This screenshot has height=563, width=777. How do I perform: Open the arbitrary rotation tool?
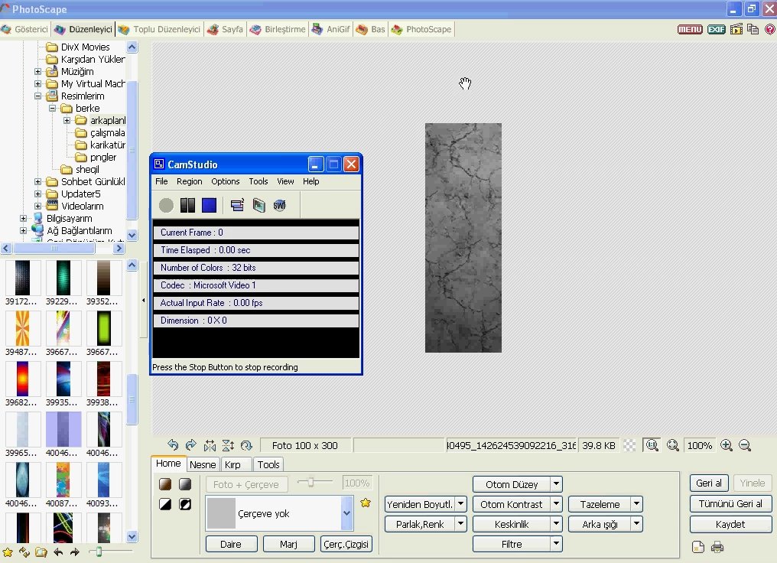point(246,445)
